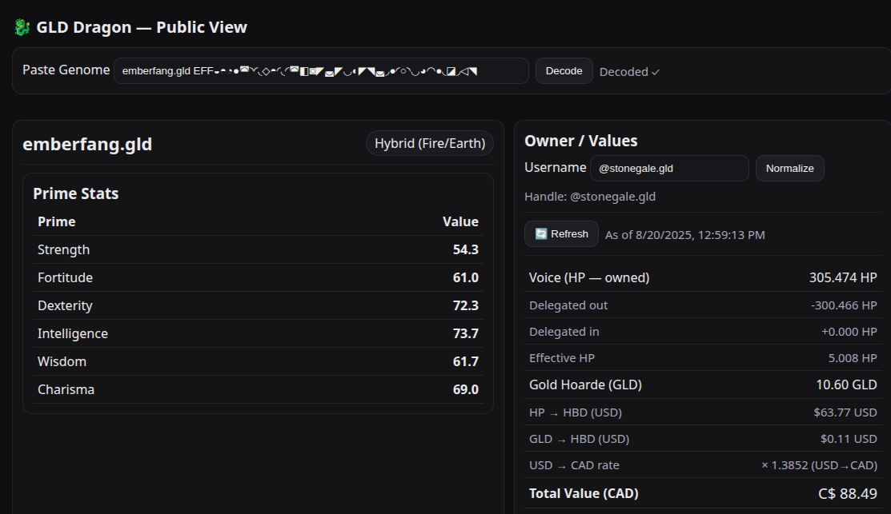Focus the Paste Genome input field

click(x=321, y=71)
